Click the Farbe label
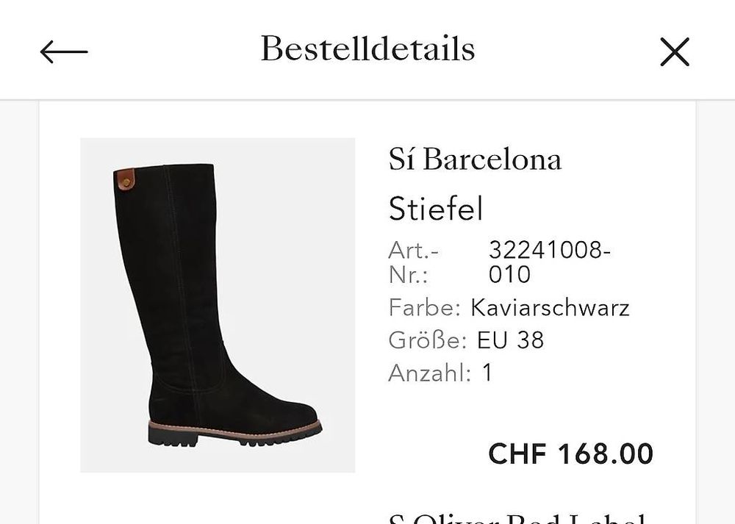Screen dimensions: 735x524 424,307
